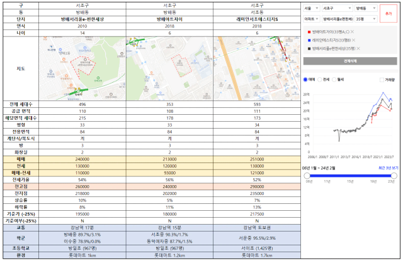The width and height of the screenshot is (403, 261).
Task: Click the 매매 value 240000
Action: point(82,159)
